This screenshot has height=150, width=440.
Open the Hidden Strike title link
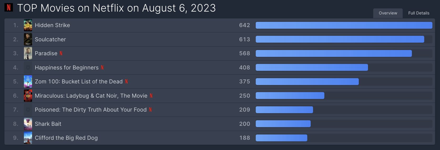click(x=53, y=25)
